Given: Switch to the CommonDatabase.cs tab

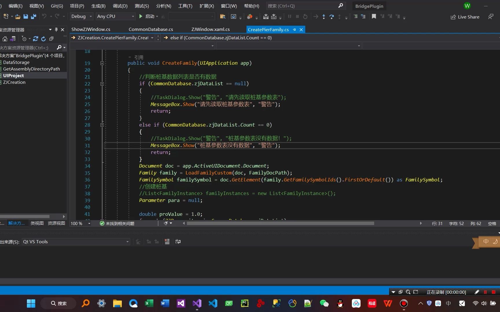Looking at the screenshot, I should pyautogui.click(x=150, y=29).
